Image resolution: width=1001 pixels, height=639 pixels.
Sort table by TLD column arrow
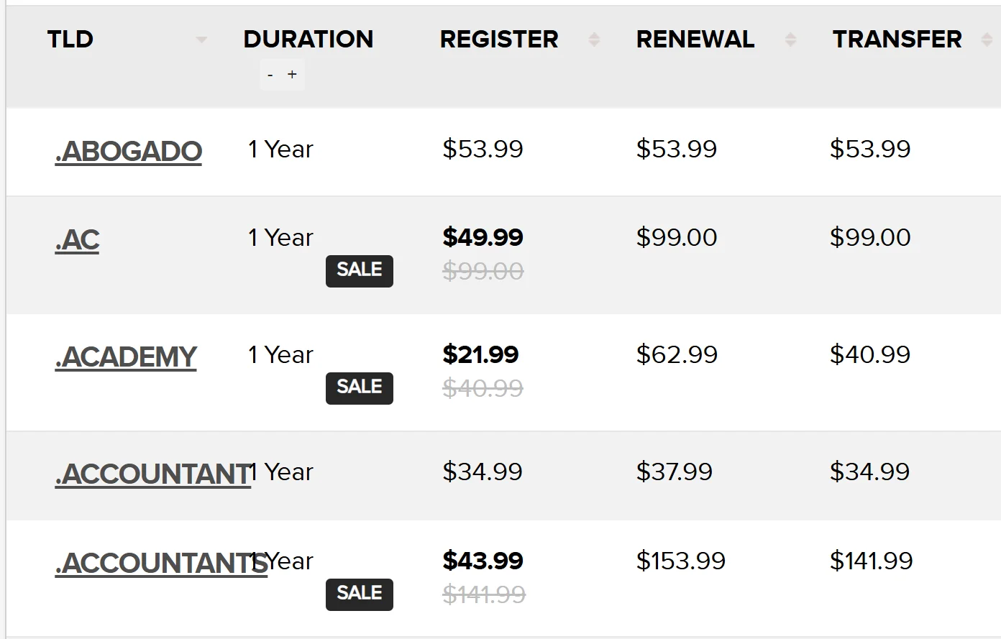tap(201, 40)
